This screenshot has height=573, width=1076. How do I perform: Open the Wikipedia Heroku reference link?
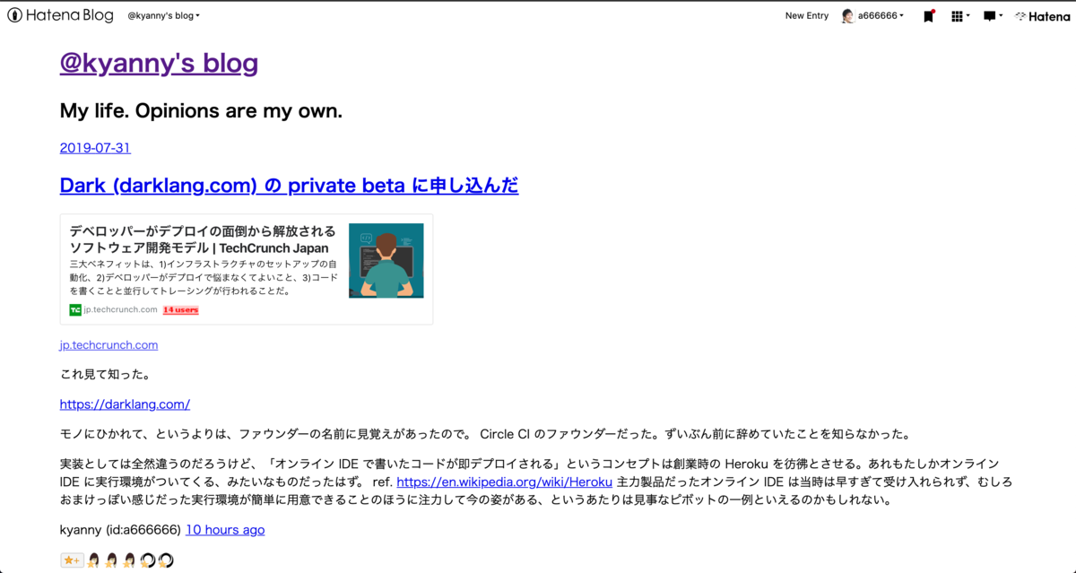click(x=503, y=482)
